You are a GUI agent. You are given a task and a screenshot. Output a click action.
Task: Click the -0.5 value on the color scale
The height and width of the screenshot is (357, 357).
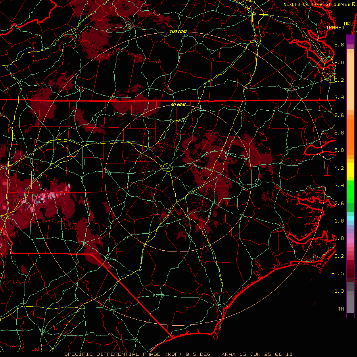pyautogui.click(x=338, y=274)
